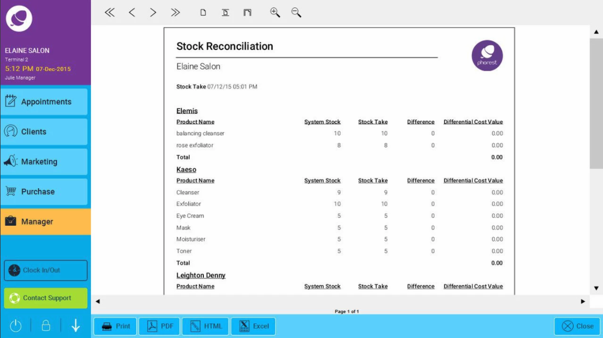Close the report viewer
The height and width of the screenshot is (338, 603).
[577, 326]
